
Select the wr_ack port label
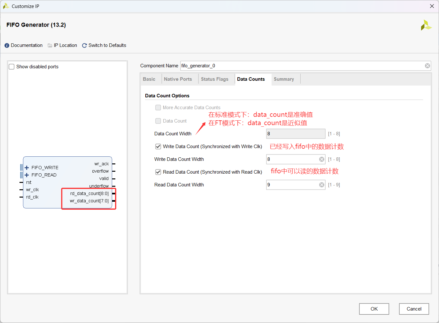[102, 164]
